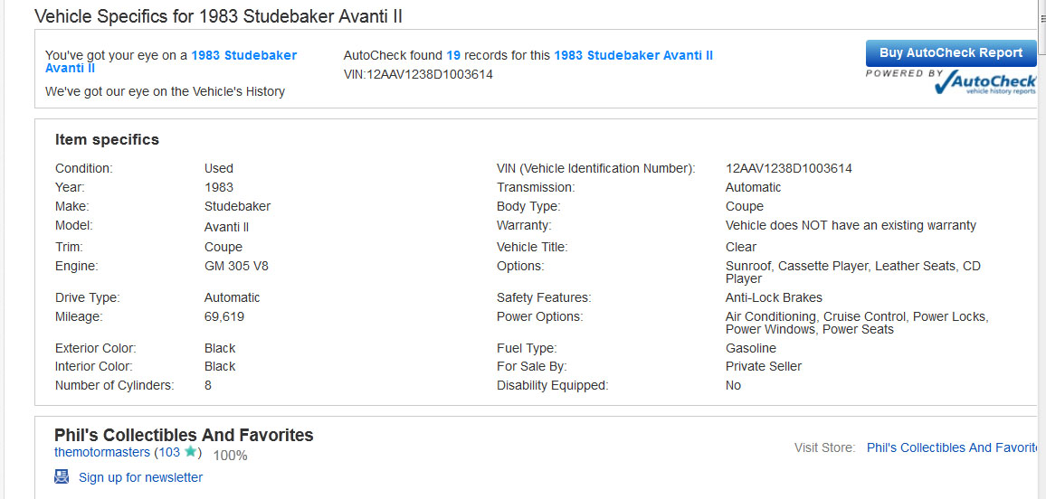Click the Mileage value 69,619
1046x499 pixels.
pos(224,317)
